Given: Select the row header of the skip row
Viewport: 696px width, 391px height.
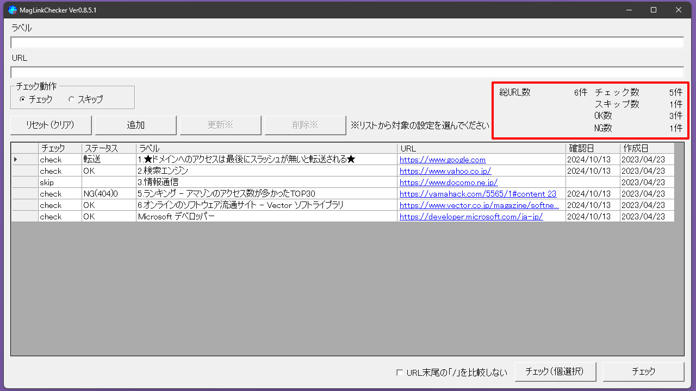Looking at the screenshot, I should (x=24, y=182).
